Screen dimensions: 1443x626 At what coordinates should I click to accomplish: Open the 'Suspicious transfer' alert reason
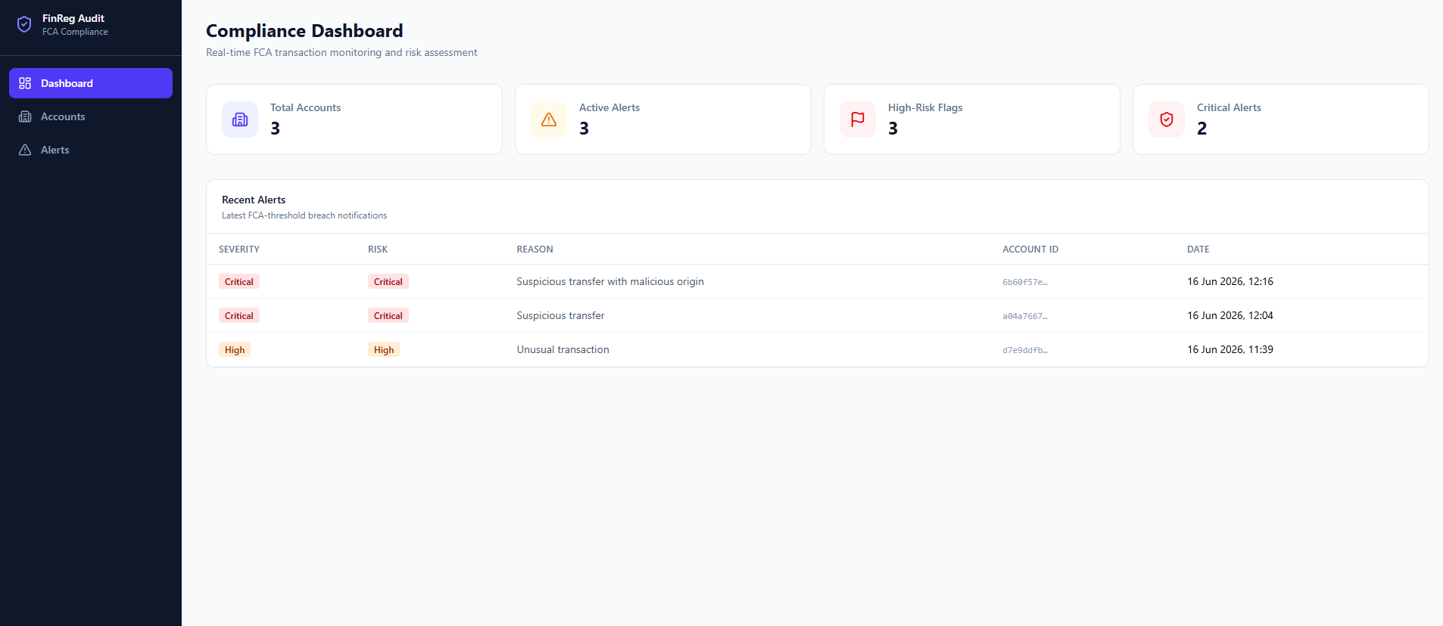coord(560,315)
